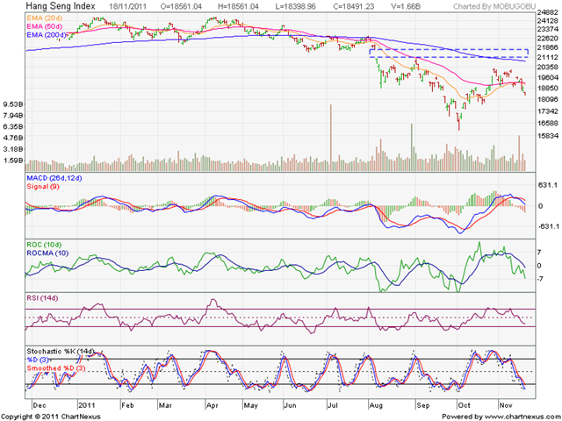The image size is (562, 421).
Task: Click the 1.59B volume axis label
Action: [13, 161]
